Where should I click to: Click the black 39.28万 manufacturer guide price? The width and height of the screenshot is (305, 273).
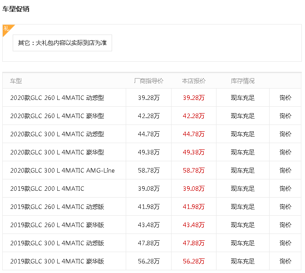click(149, 98)
